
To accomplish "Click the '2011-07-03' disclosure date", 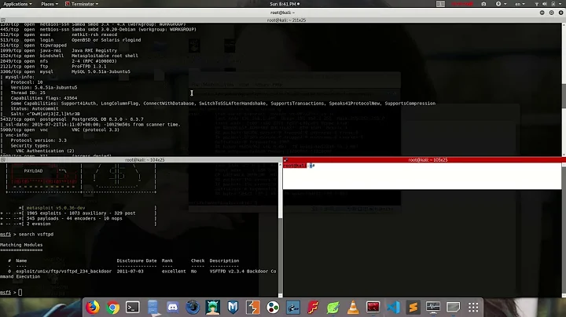I will pos(130,271).
